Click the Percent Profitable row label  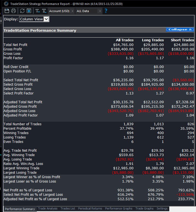coord(17,129)
